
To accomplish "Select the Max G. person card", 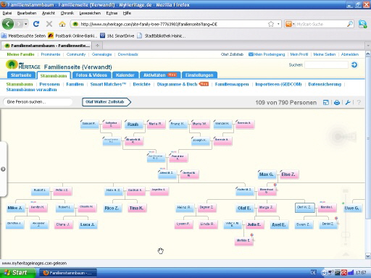I will 267,174.
